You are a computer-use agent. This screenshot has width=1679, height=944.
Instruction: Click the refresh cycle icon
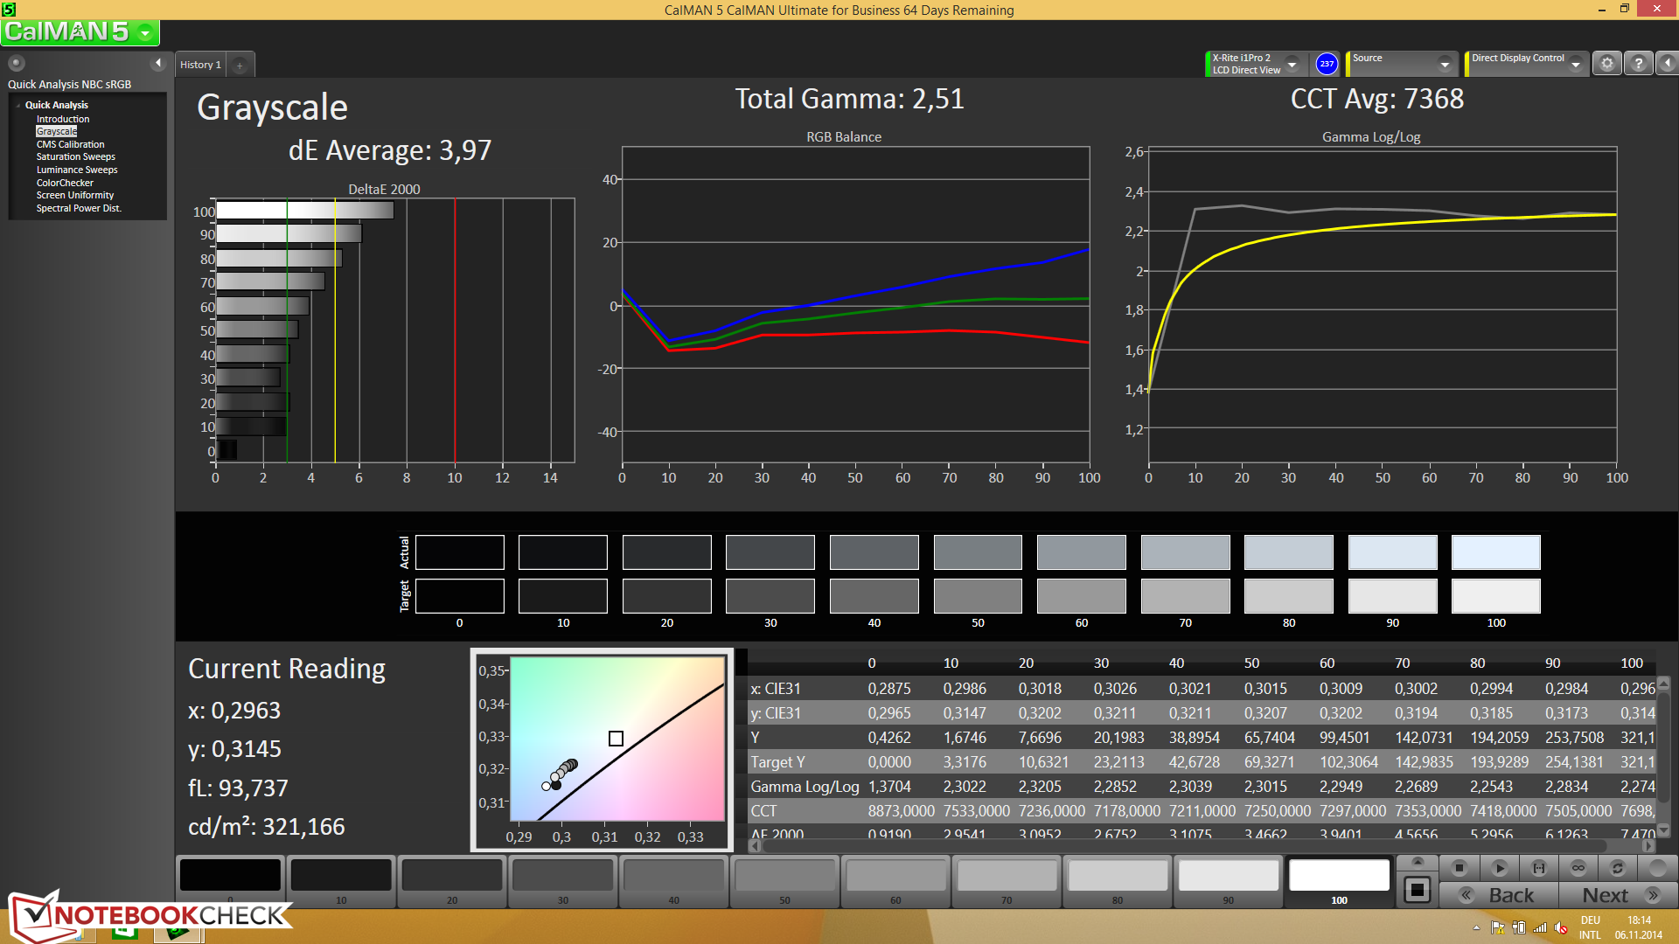[x=1617, y=868]
